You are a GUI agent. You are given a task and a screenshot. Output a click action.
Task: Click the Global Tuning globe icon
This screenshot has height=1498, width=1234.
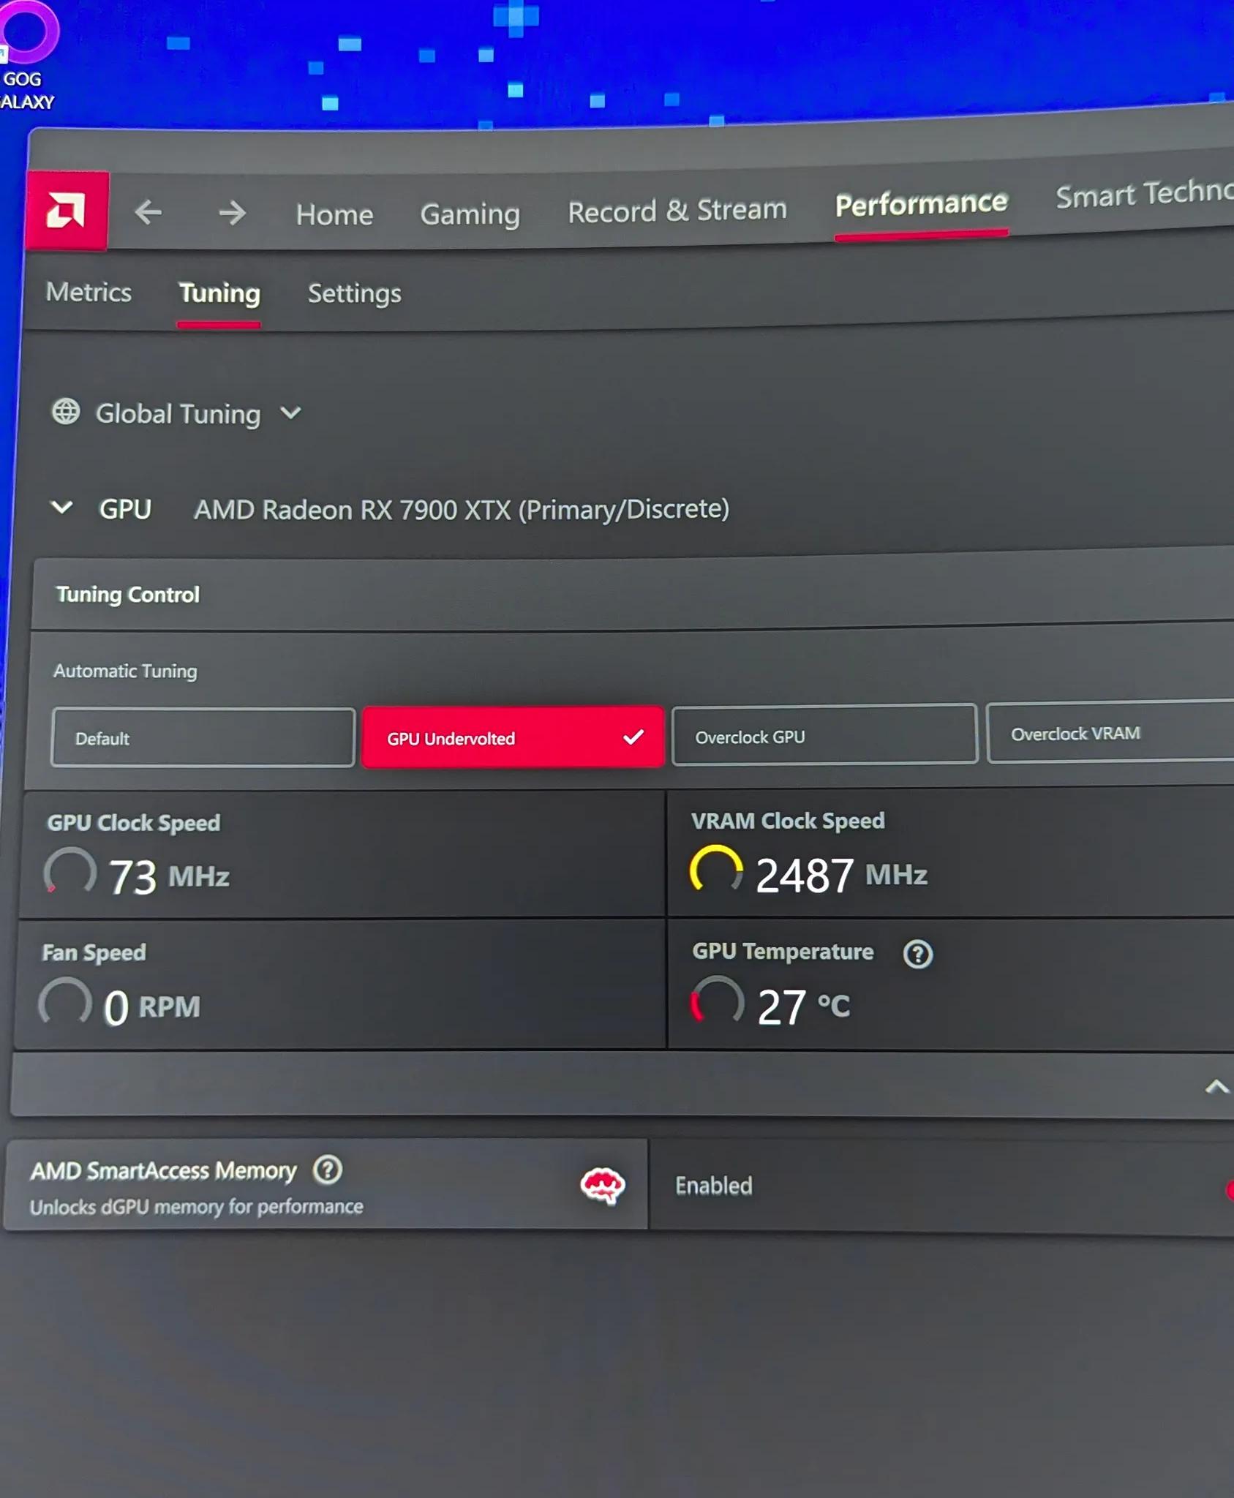[66, 412]
